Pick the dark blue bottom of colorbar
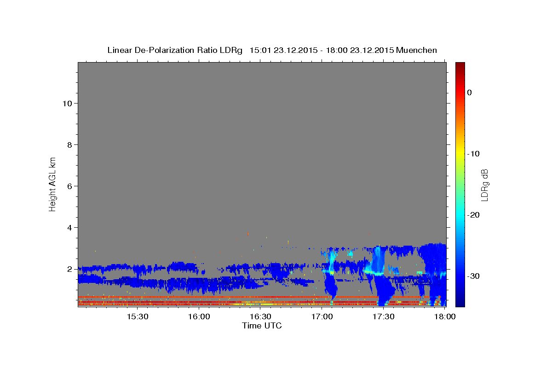 click(x=460, y=301)
